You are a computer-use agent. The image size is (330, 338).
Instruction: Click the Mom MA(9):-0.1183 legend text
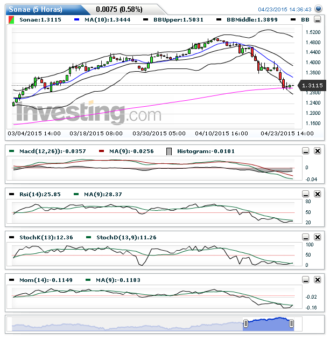pyautogui.click(x=118, y=280)
